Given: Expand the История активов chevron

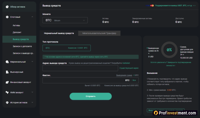Looking at the screenshot, I should click(x=32, y=102).
